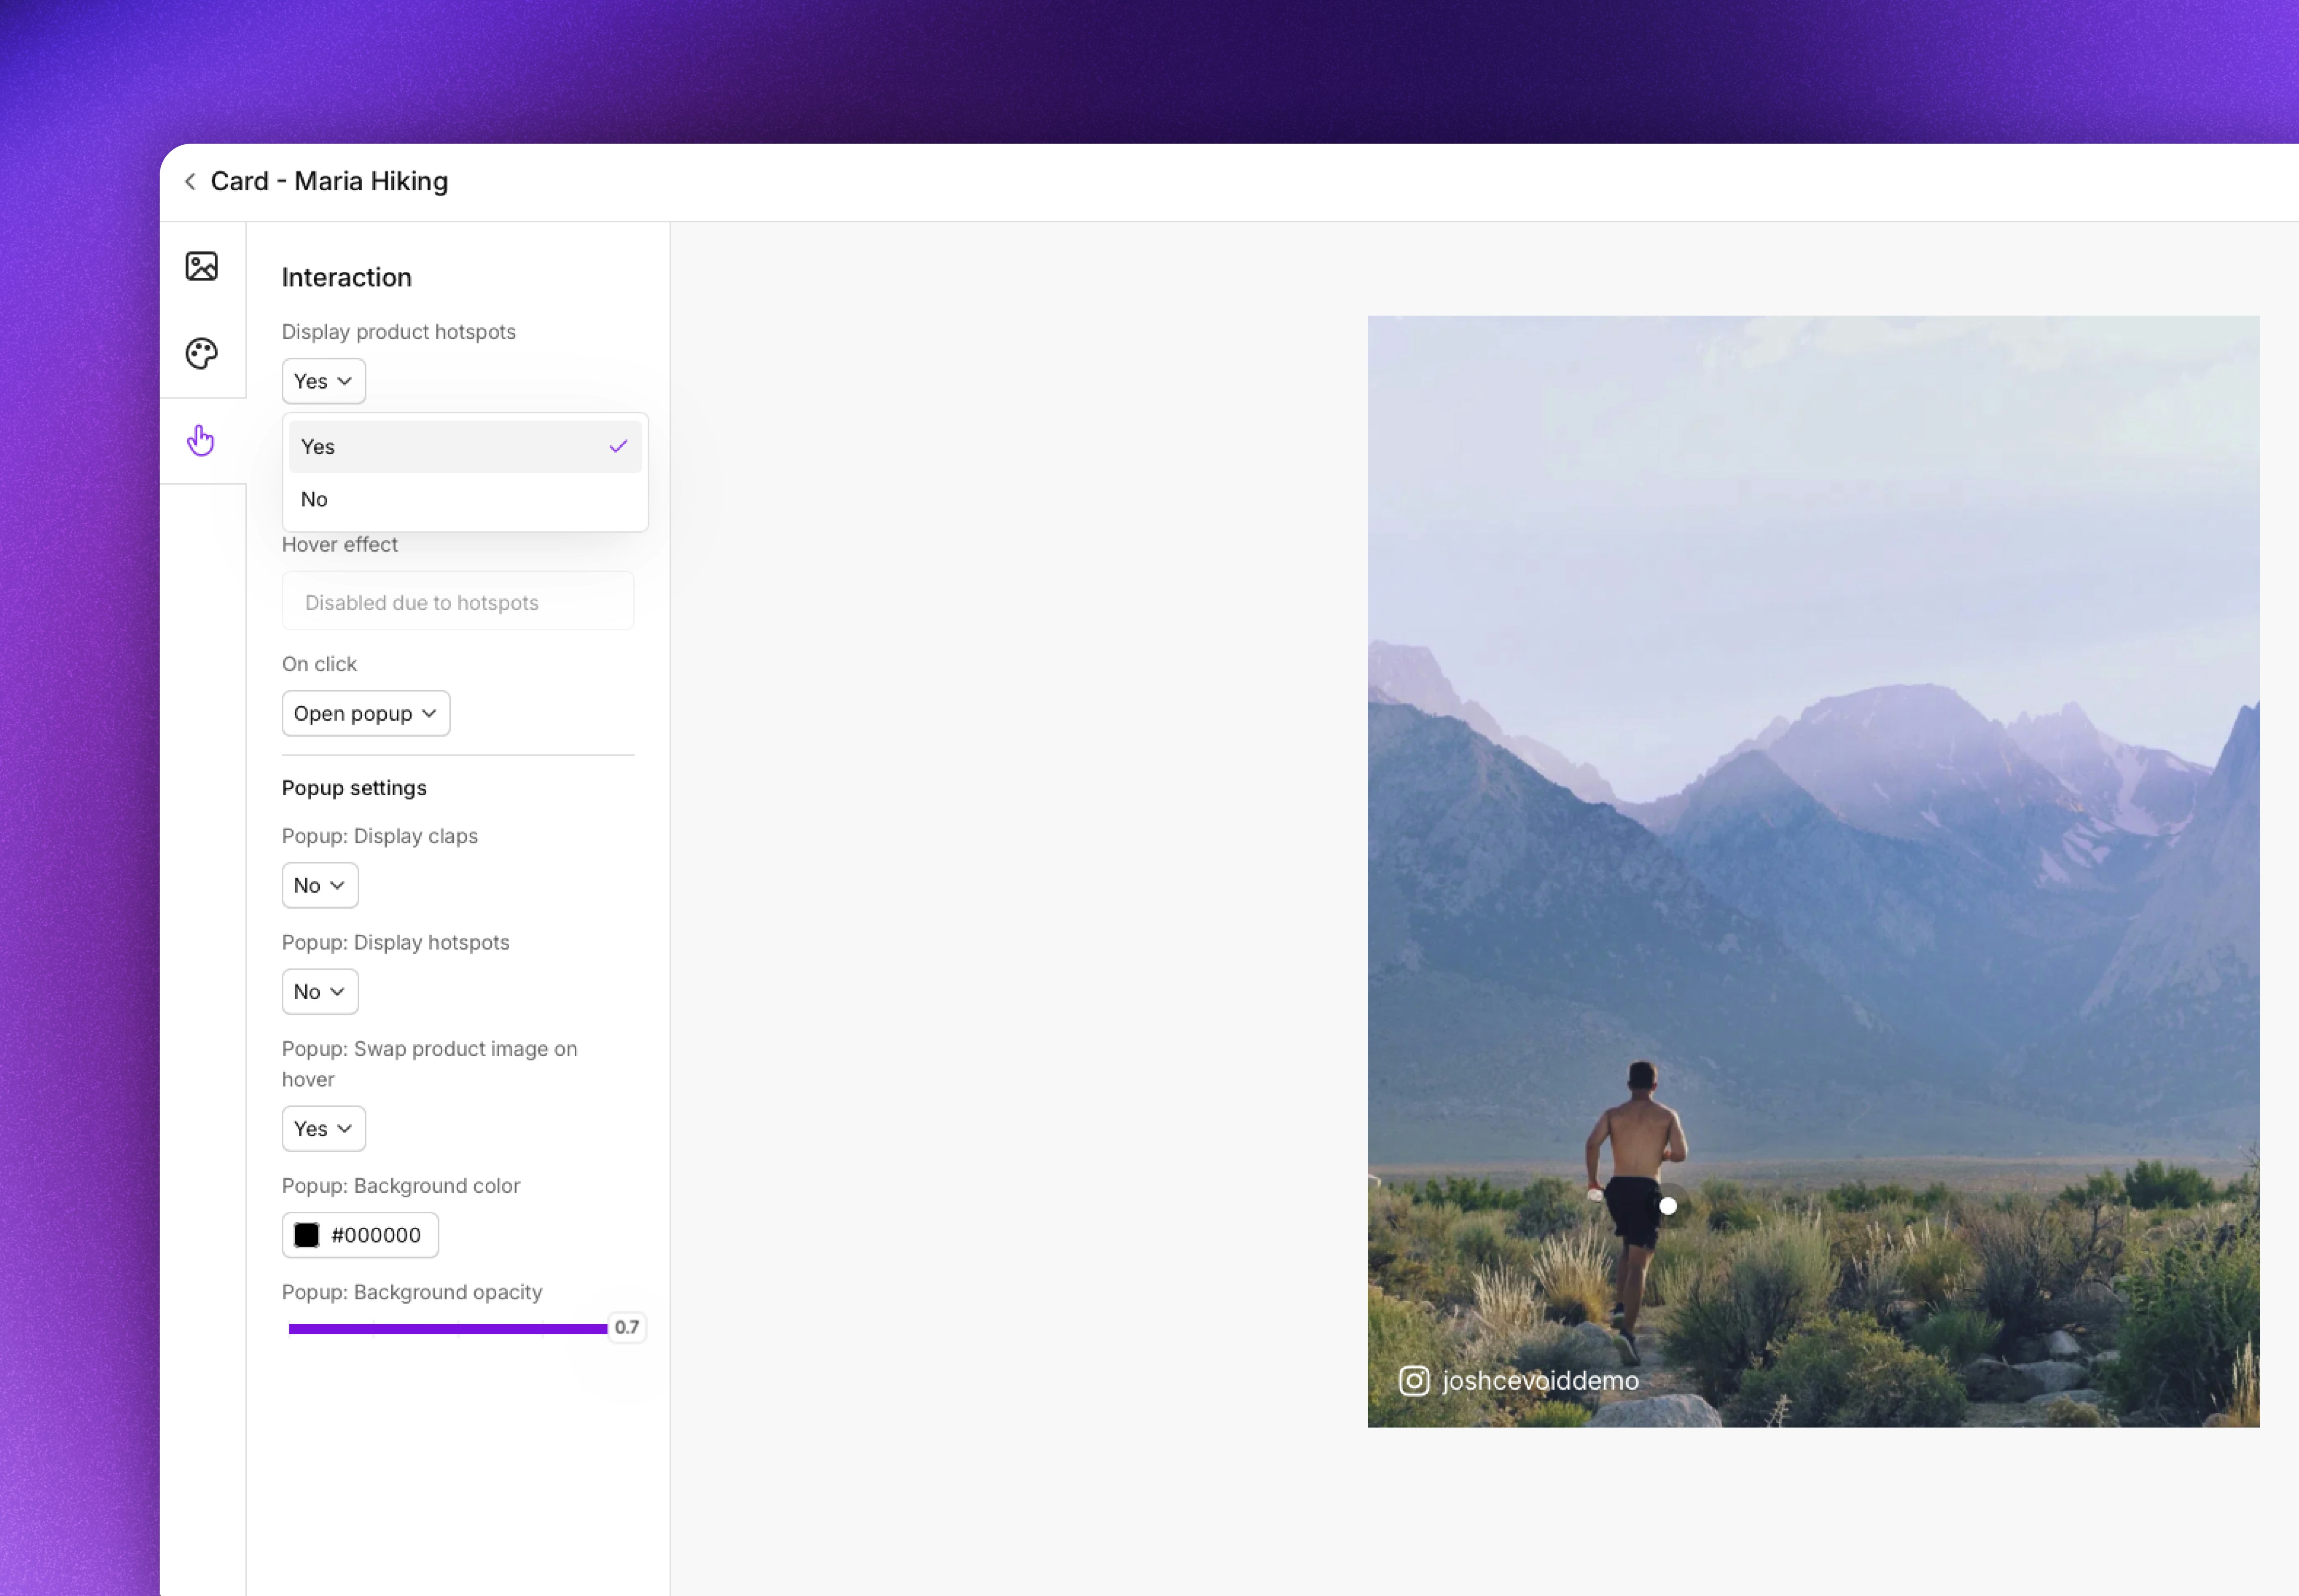This screenshot has height=1596, width=2299.
Task: Click the hiking photo preview
Action: pos(1813,871)
